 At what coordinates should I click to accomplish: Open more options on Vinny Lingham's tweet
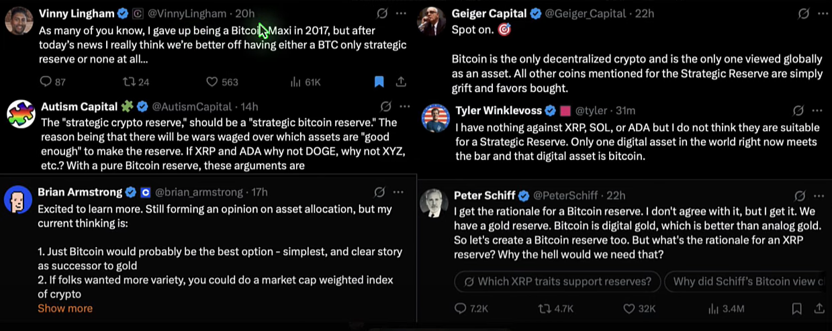pyautogui.click(x=401, y=13)
